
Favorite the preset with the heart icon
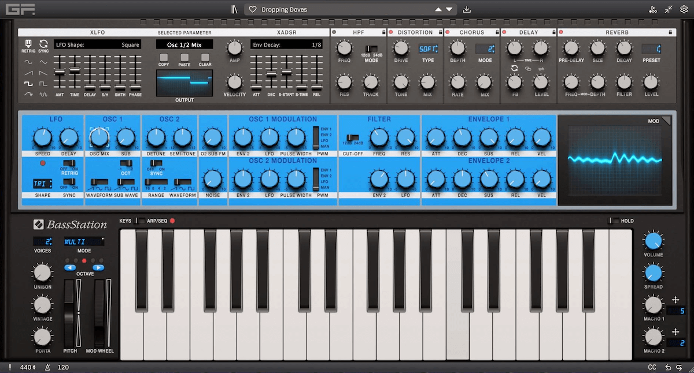[253, 10]
